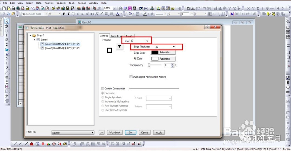Open the Graph menu
The image size is (291, 151).
point(29,3)
